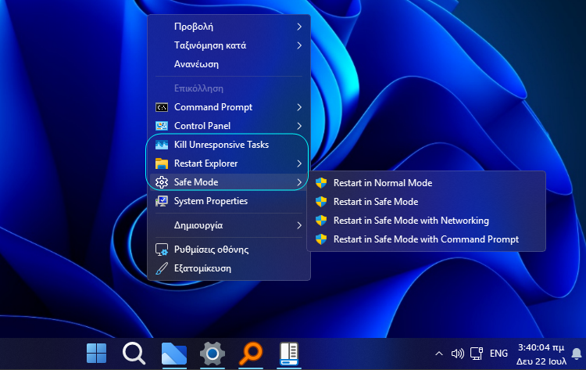Open Ρυθμίσεις οθόνης entry
Image resolution: width=586 pixels, height=370 pixels.
coord(229,250)
